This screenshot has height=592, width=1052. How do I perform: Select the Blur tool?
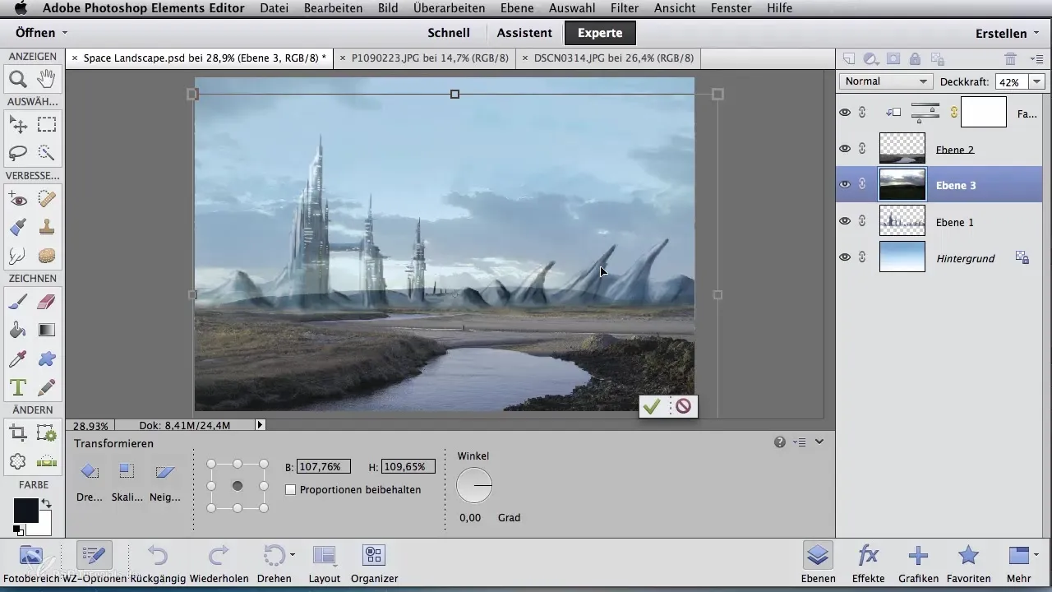point(18,256)
